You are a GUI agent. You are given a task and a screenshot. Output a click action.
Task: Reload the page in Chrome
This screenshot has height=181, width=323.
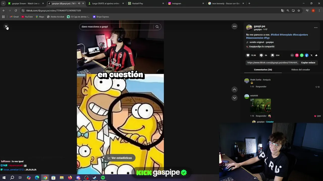16,11
